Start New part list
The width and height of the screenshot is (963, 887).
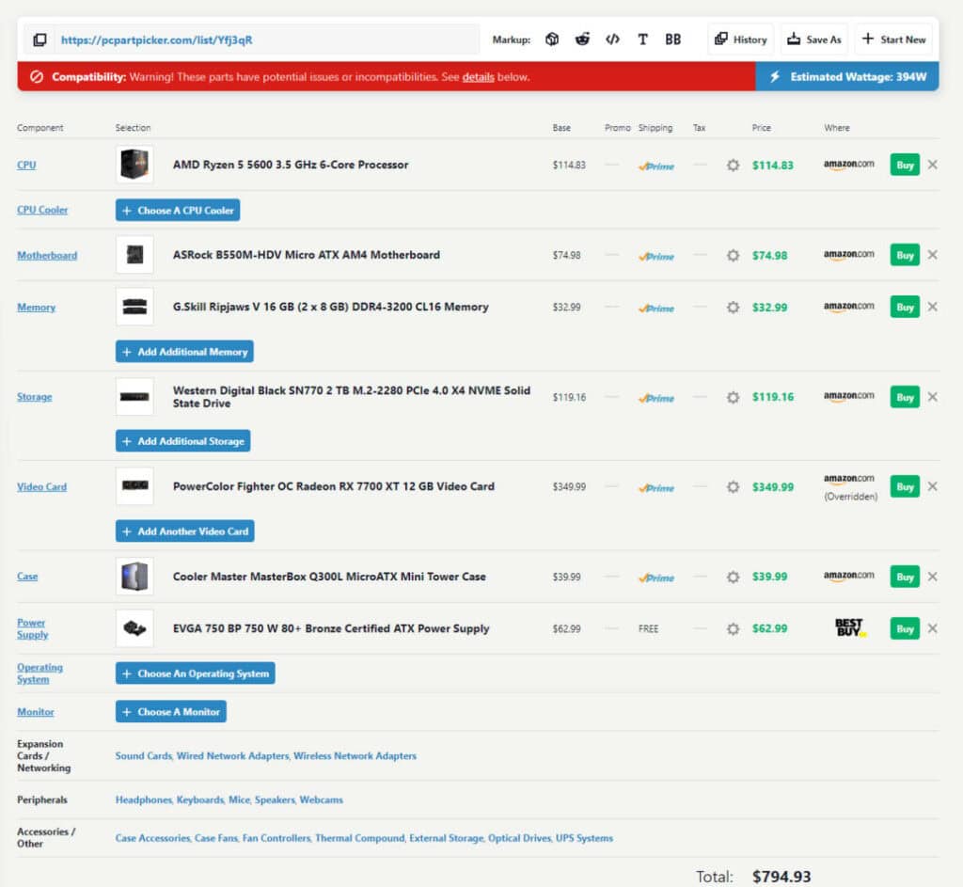pos(893,40)
